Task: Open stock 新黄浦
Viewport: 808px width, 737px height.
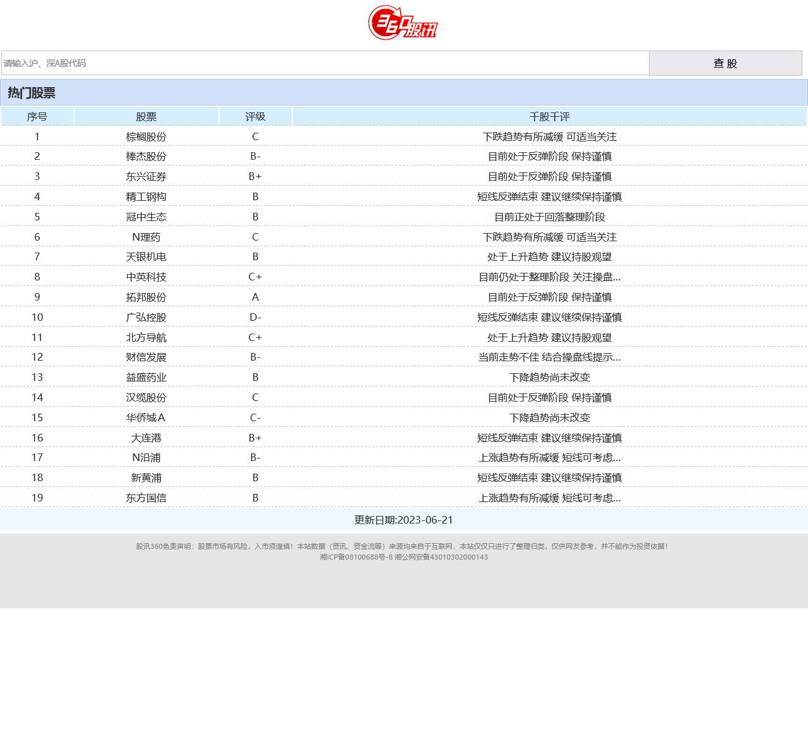Action: [x=146, y=477]
